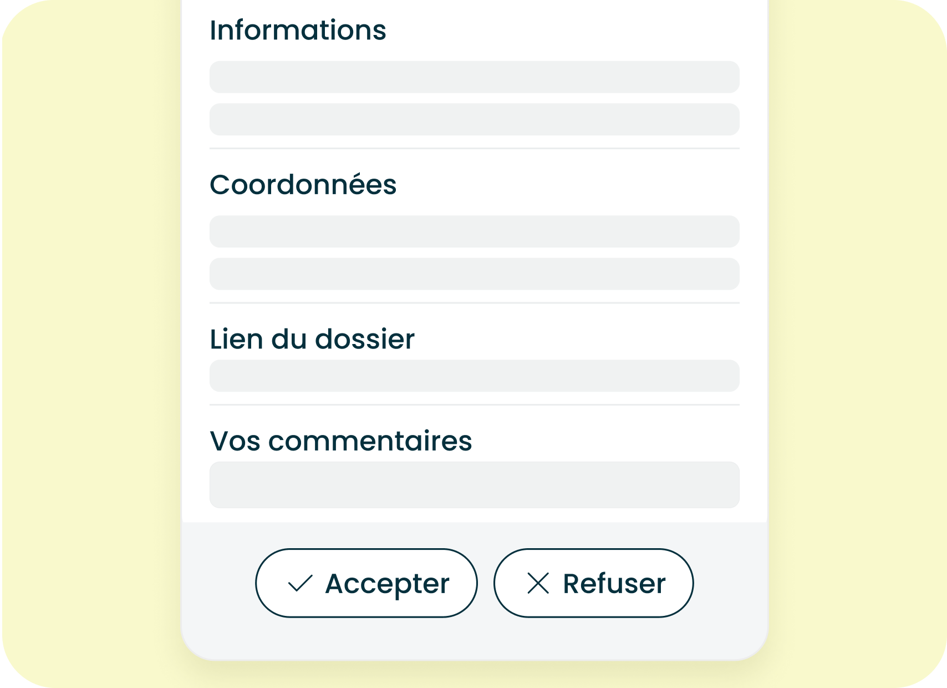Click the checkmark icon in Accepter

click(x=300, y=583)
